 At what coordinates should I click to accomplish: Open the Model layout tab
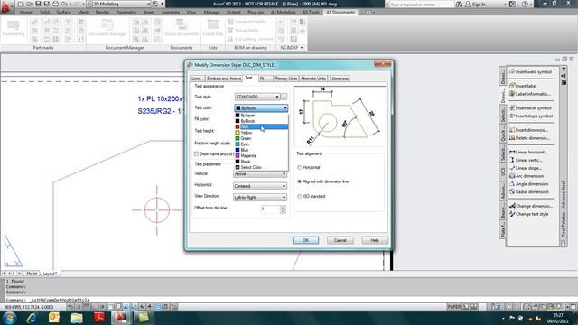(x=32, y=274)
